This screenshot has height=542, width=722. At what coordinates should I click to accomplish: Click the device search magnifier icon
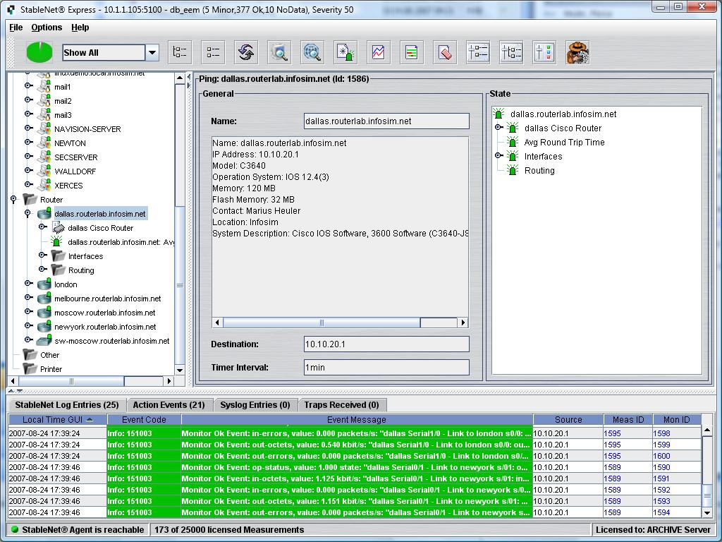tap(279, 52)
